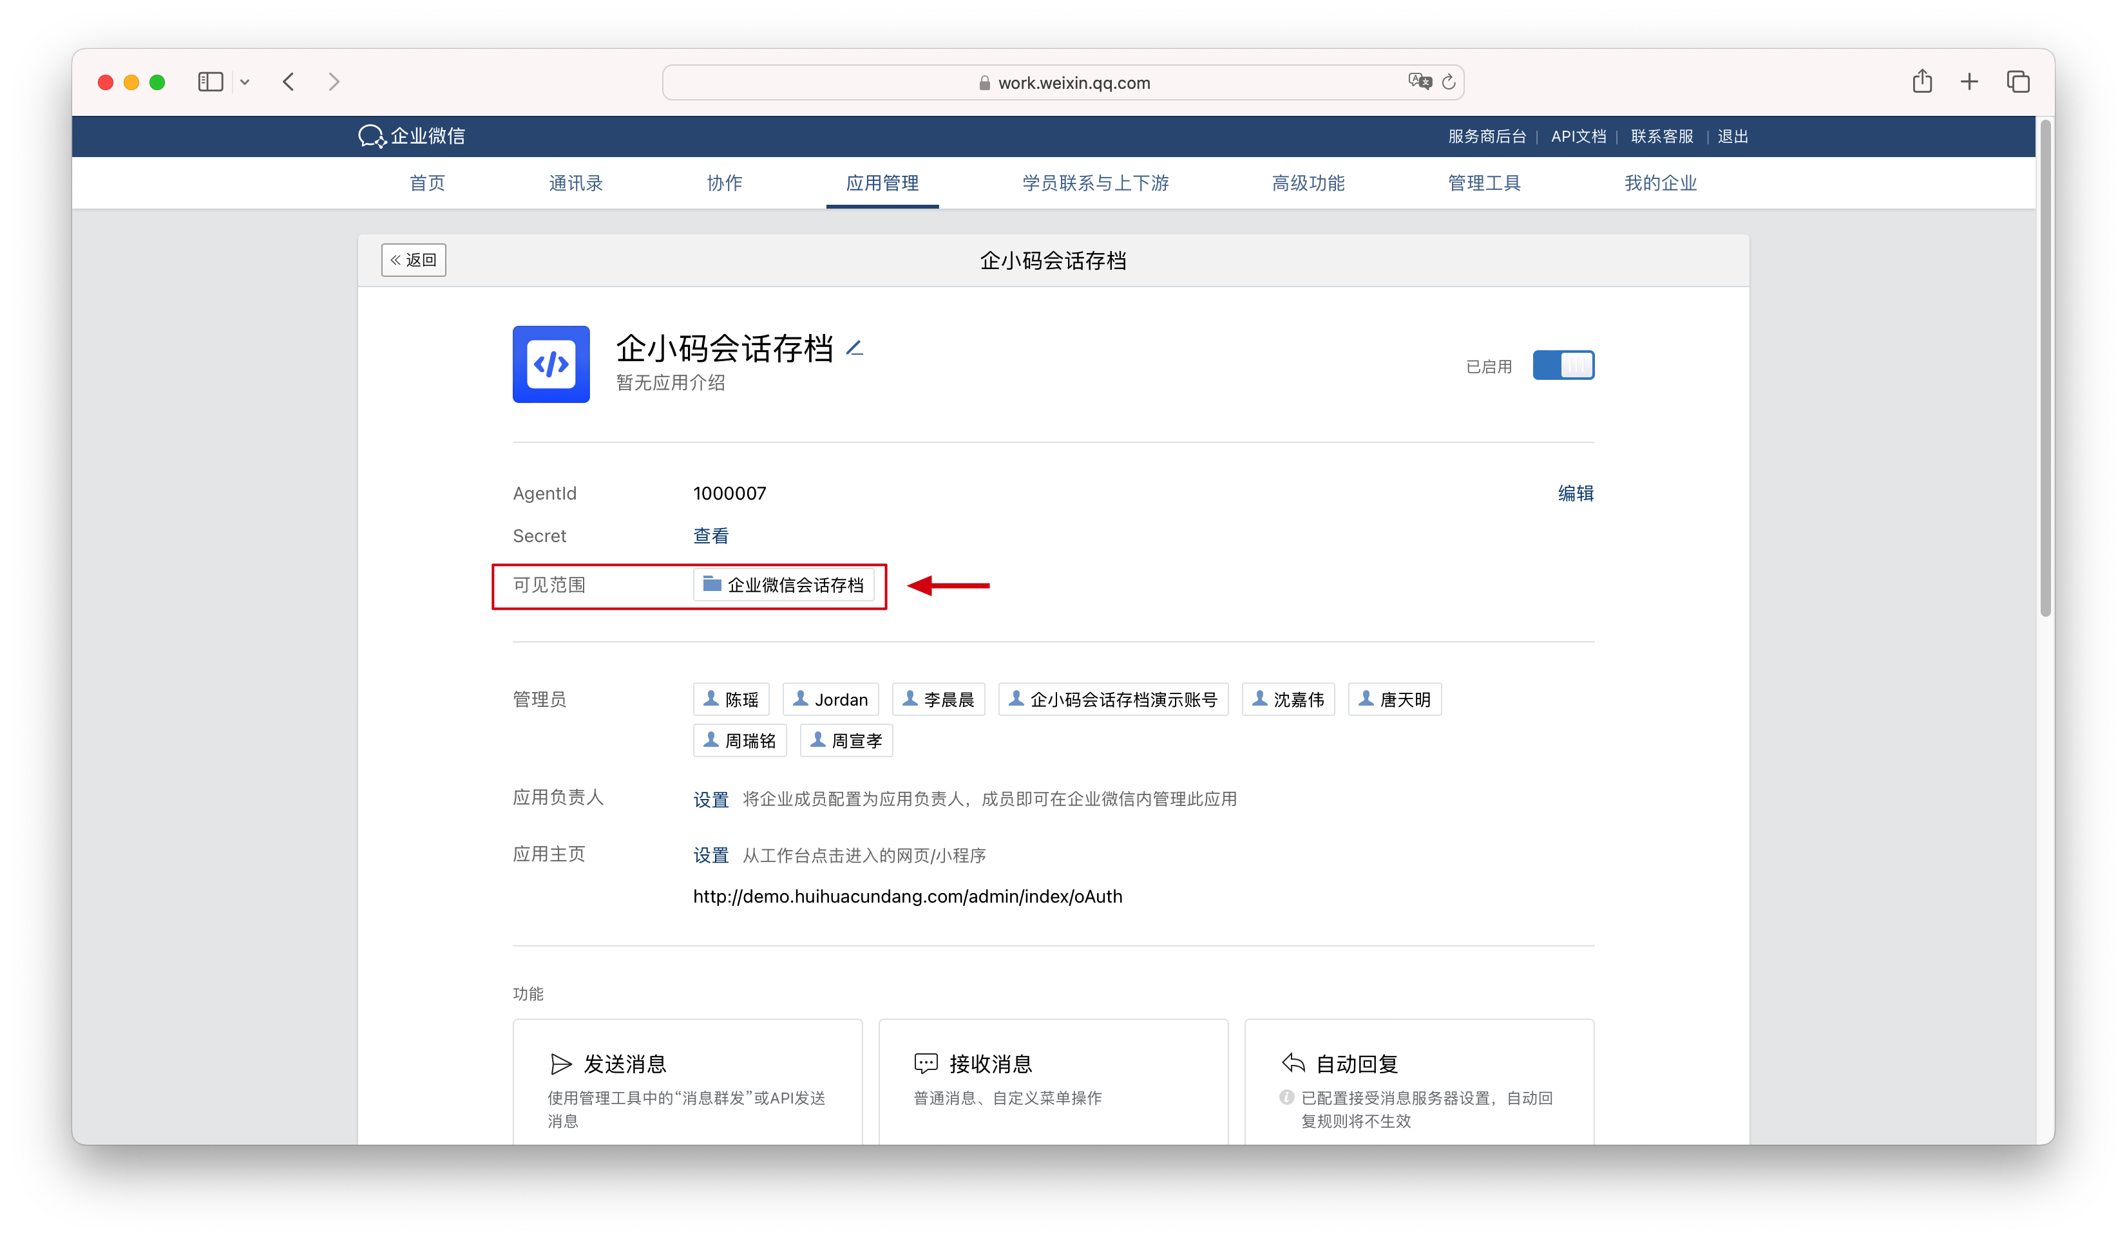The width and height of the screenshot is (2127, 1240).
Task: Click the 企业微信 logo
Action: pos(411,136)
